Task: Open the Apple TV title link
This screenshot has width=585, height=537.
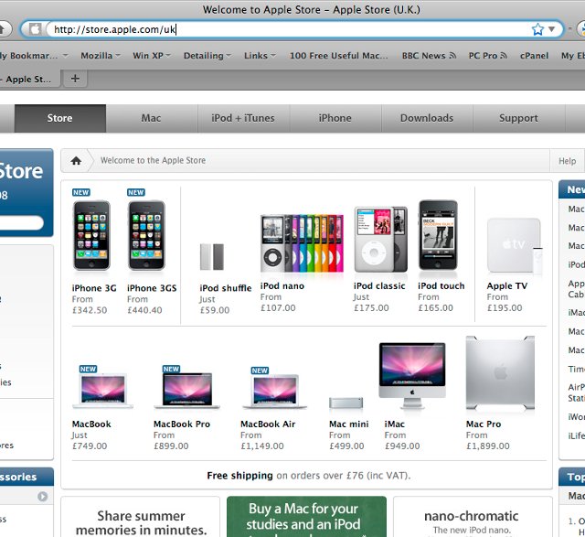Action: point(507,286)
